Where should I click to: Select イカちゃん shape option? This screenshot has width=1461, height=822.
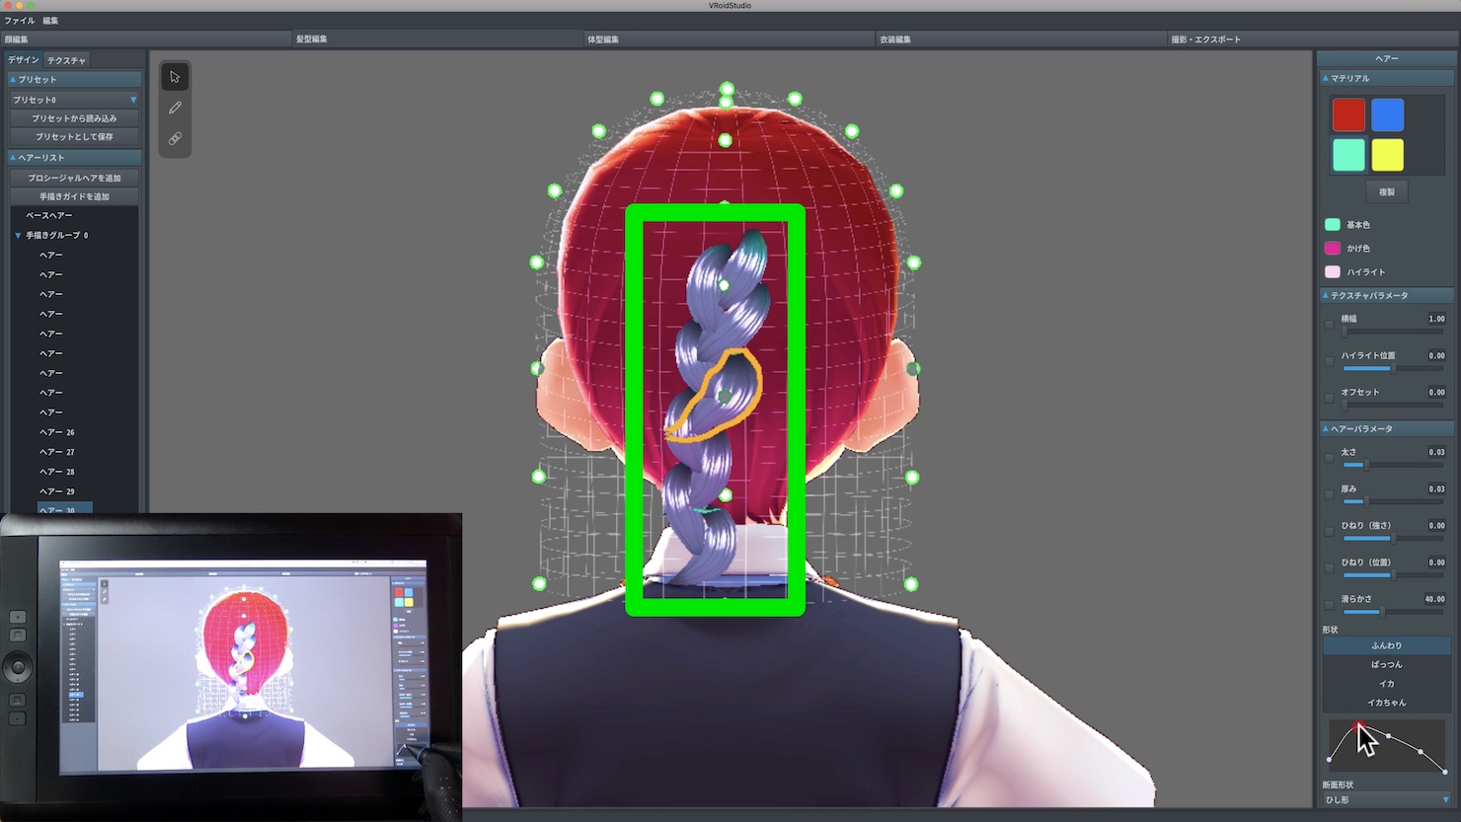coord(1387,703)
